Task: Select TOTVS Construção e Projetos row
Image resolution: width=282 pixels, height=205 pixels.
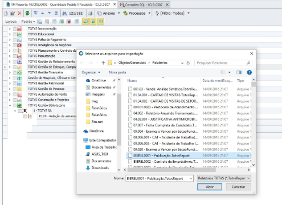Action: (48, 100)
